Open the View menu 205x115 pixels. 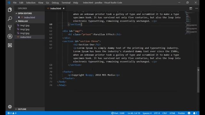[41, 3]
